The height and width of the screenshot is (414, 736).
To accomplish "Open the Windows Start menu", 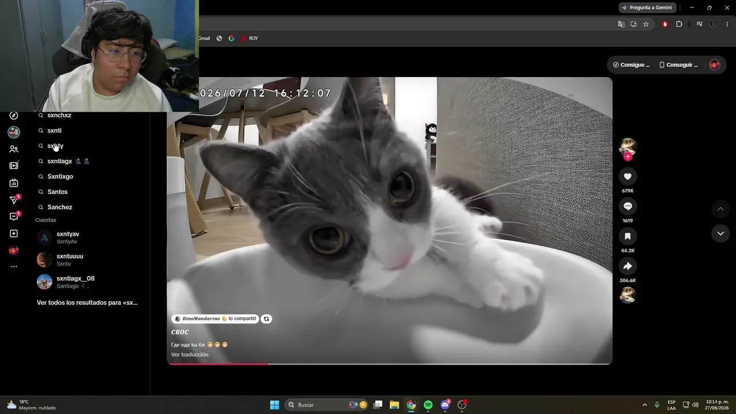I will point(275,405).
